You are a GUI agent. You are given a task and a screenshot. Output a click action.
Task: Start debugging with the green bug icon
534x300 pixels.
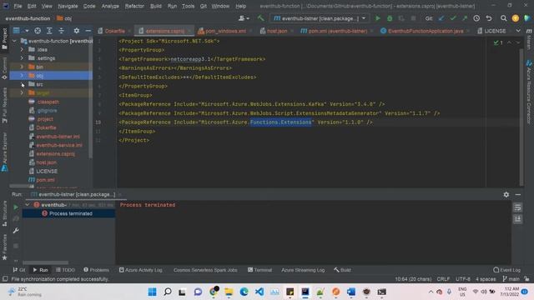coord(390,18)
